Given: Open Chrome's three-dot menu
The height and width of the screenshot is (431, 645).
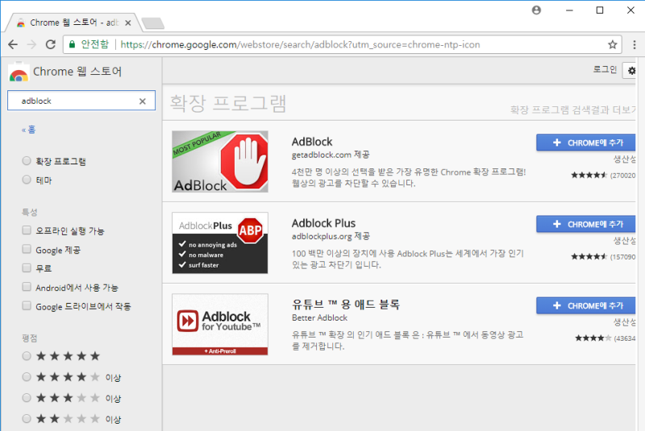Looking at the screenshot, I should (x=635, y=44).
